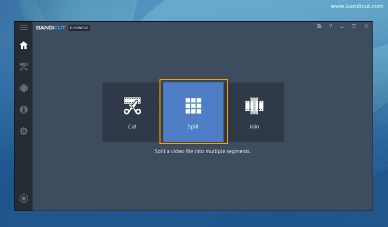
Task: Launch Bandicam recorder icon at sidebar bottom
Action: pos(24,198)
